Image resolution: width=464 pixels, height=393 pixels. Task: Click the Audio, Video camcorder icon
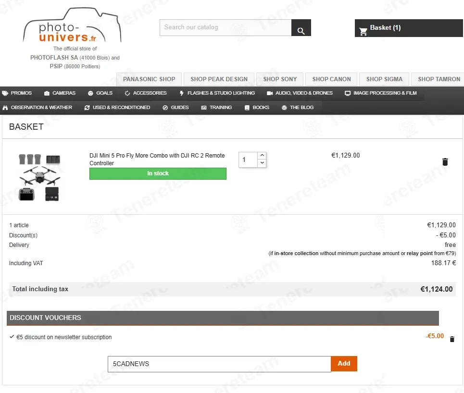(x=270, y=93)
